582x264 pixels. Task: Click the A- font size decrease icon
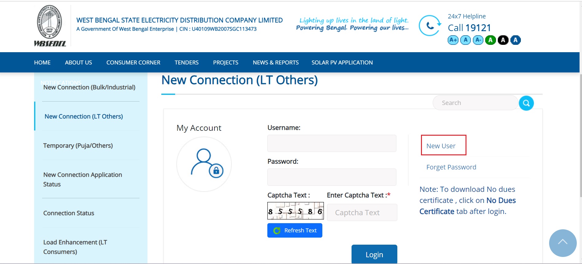[x=478, y=40]
